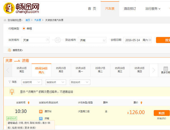
Task: Click 购票 for the 10:30 bus
Action: (x=162, y=113)
